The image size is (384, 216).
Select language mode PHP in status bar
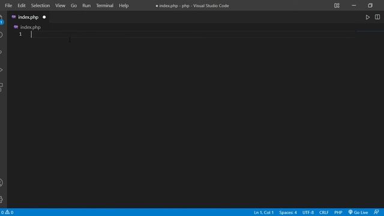coord(338,212)
